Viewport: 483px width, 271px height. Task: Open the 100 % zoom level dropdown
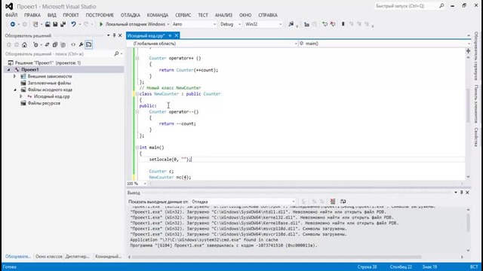point(145,184)
